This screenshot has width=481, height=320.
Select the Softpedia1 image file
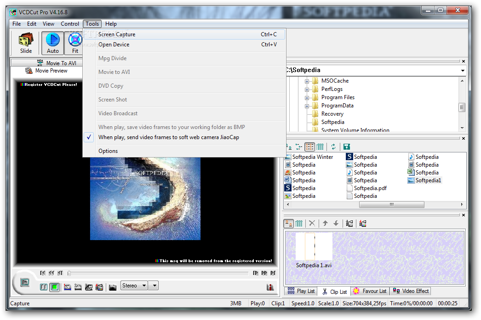pos(424,180)
